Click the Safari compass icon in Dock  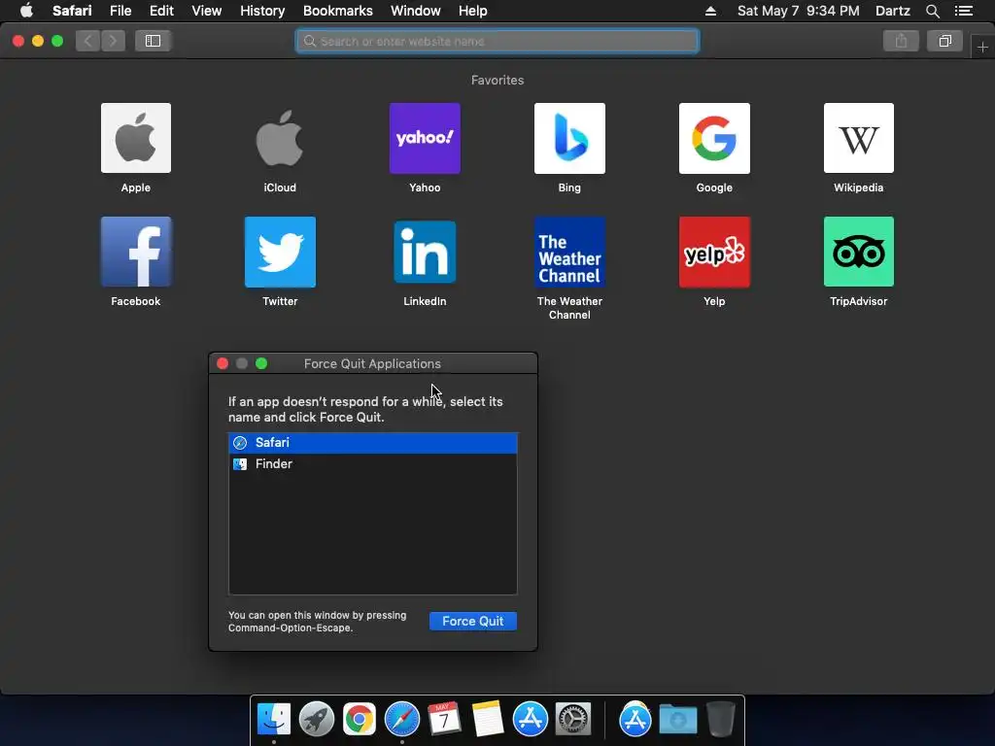[401, 720]
